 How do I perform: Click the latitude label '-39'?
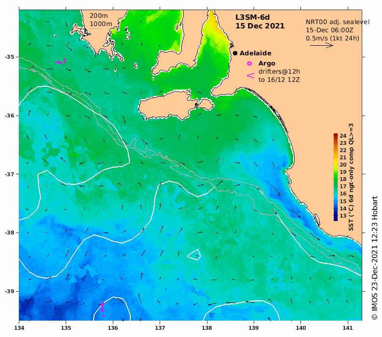10,291
